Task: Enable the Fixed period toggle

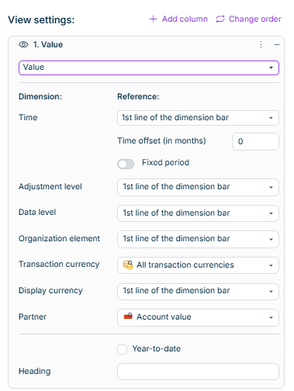Action: coord(126,164)
